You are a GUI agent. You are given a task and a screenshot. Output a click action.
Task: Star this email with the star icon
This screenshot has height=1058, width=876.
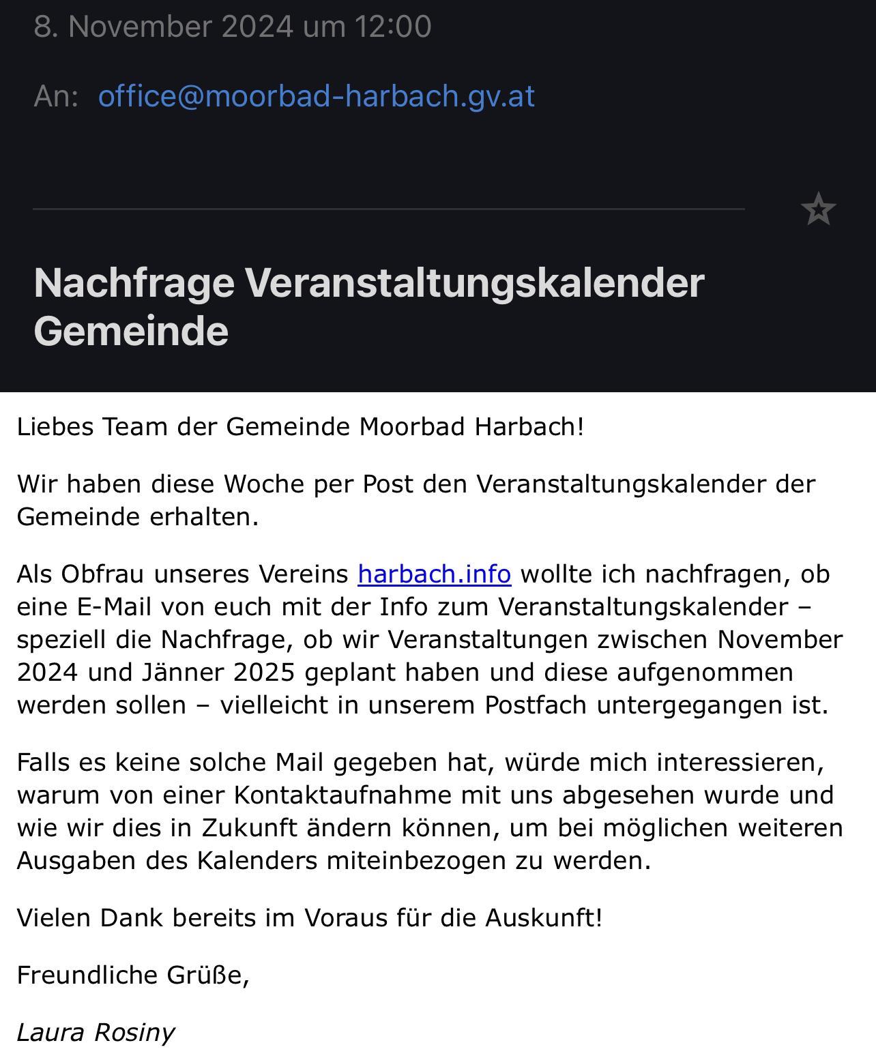click(x=818, y=209)
